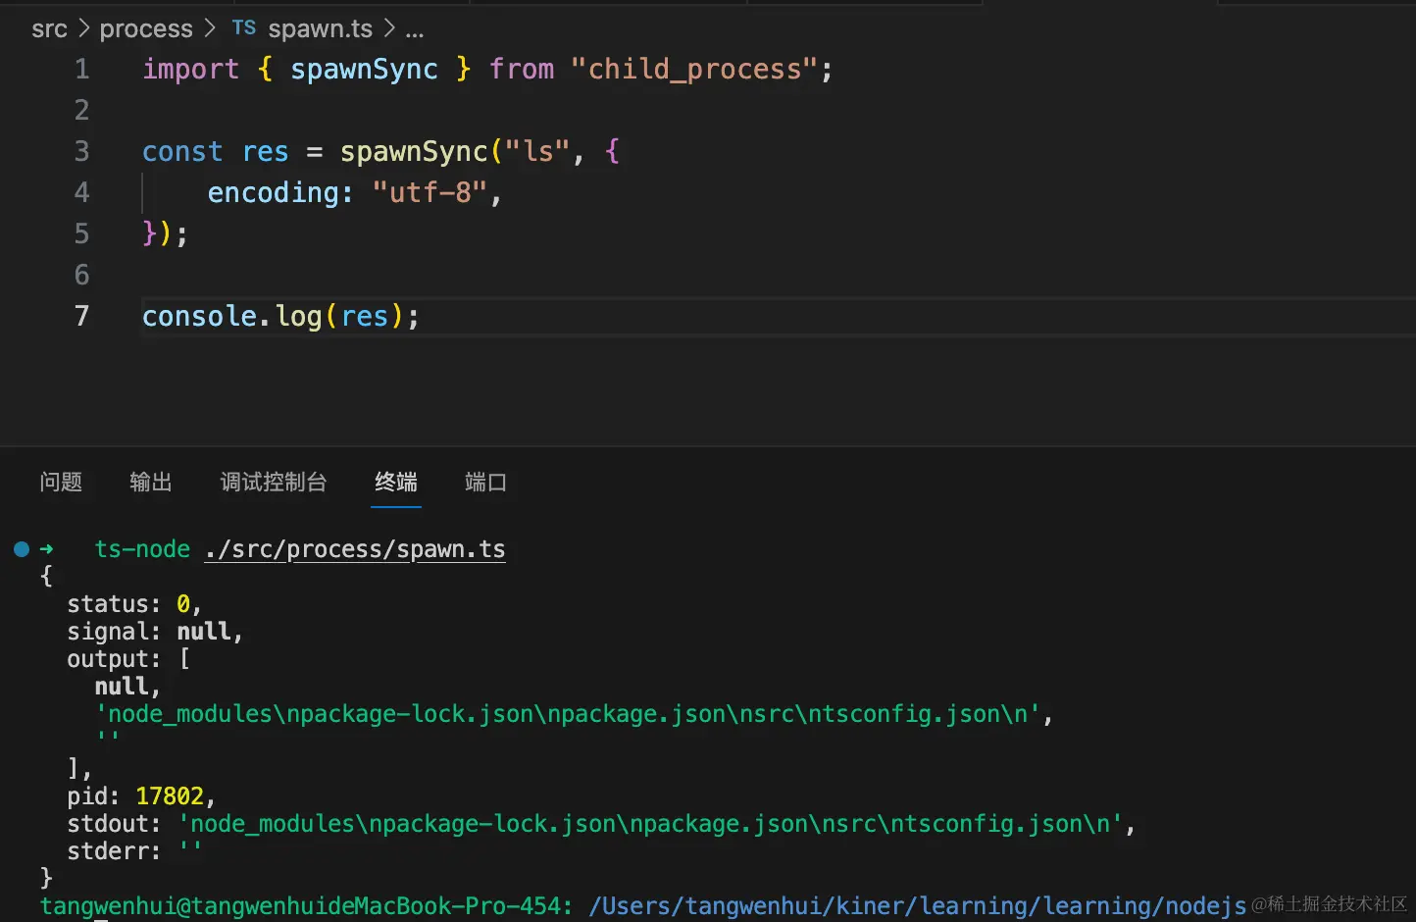
Task: Click the 'encoding:' property on line 4
Action: 280,193
